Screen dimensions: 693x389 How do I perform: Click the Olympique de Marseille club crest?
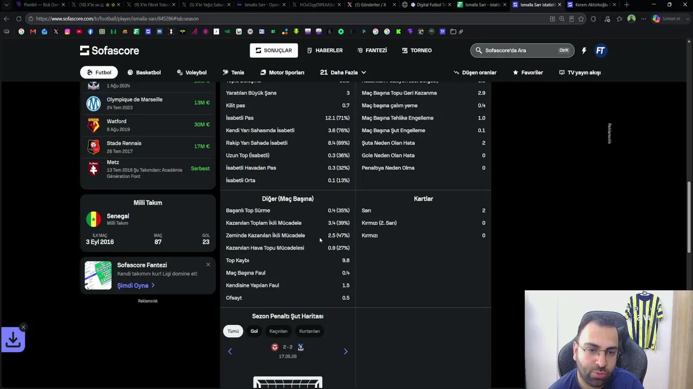tap(94, 103)
